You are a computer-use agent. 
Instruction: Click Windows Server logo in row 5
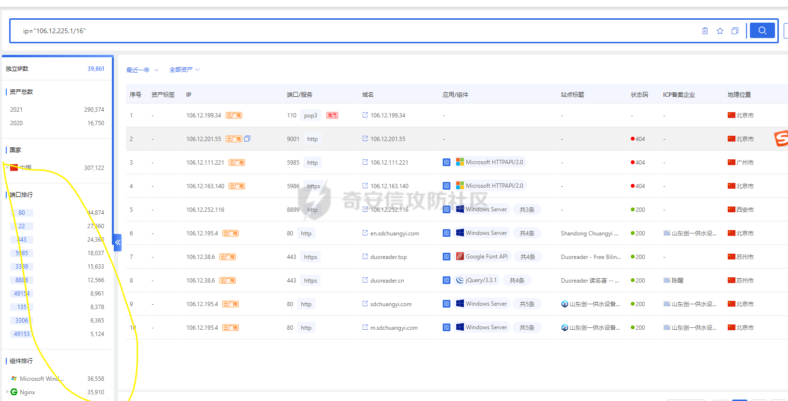(x=460, y=209)
